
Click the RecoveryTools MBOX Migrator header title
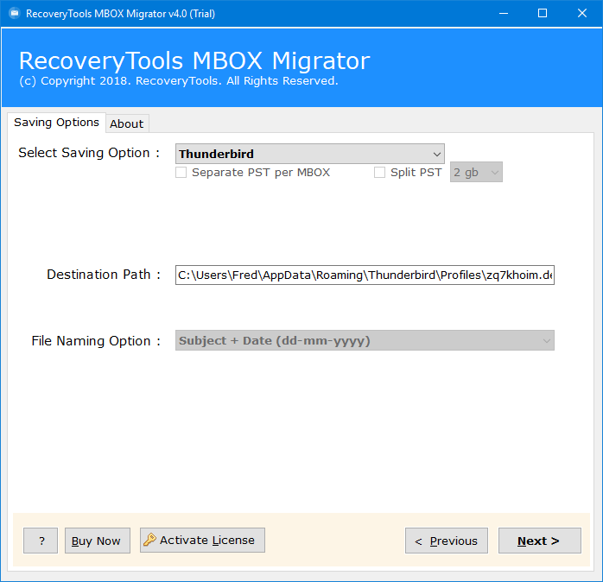coord(194,60)
